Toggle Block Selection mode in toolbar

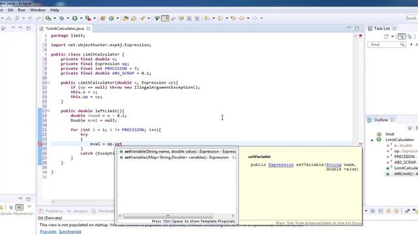[x=189, y=18]
